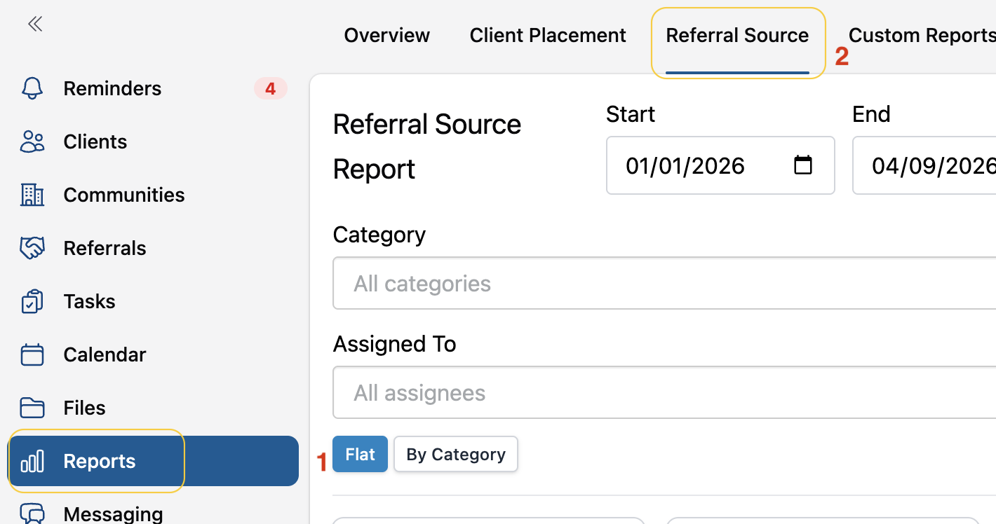Image resolution: width=996 pixels, height=524 pixels.
Task: Click the End label above date
Action: point(871,114)
